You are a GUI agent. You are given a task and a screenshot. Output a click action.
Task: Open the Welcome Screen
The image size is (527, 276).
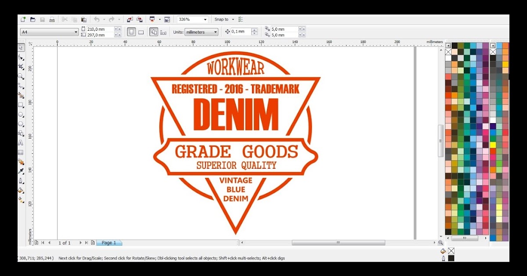(x=167, y=19)
